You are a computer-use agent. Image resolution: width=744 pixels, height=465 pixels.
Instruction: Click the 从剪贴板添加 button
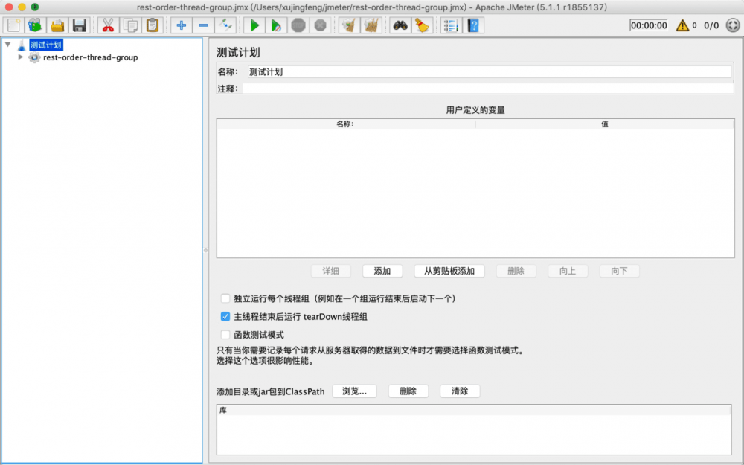pyautogui.click(x=449, y=270)
